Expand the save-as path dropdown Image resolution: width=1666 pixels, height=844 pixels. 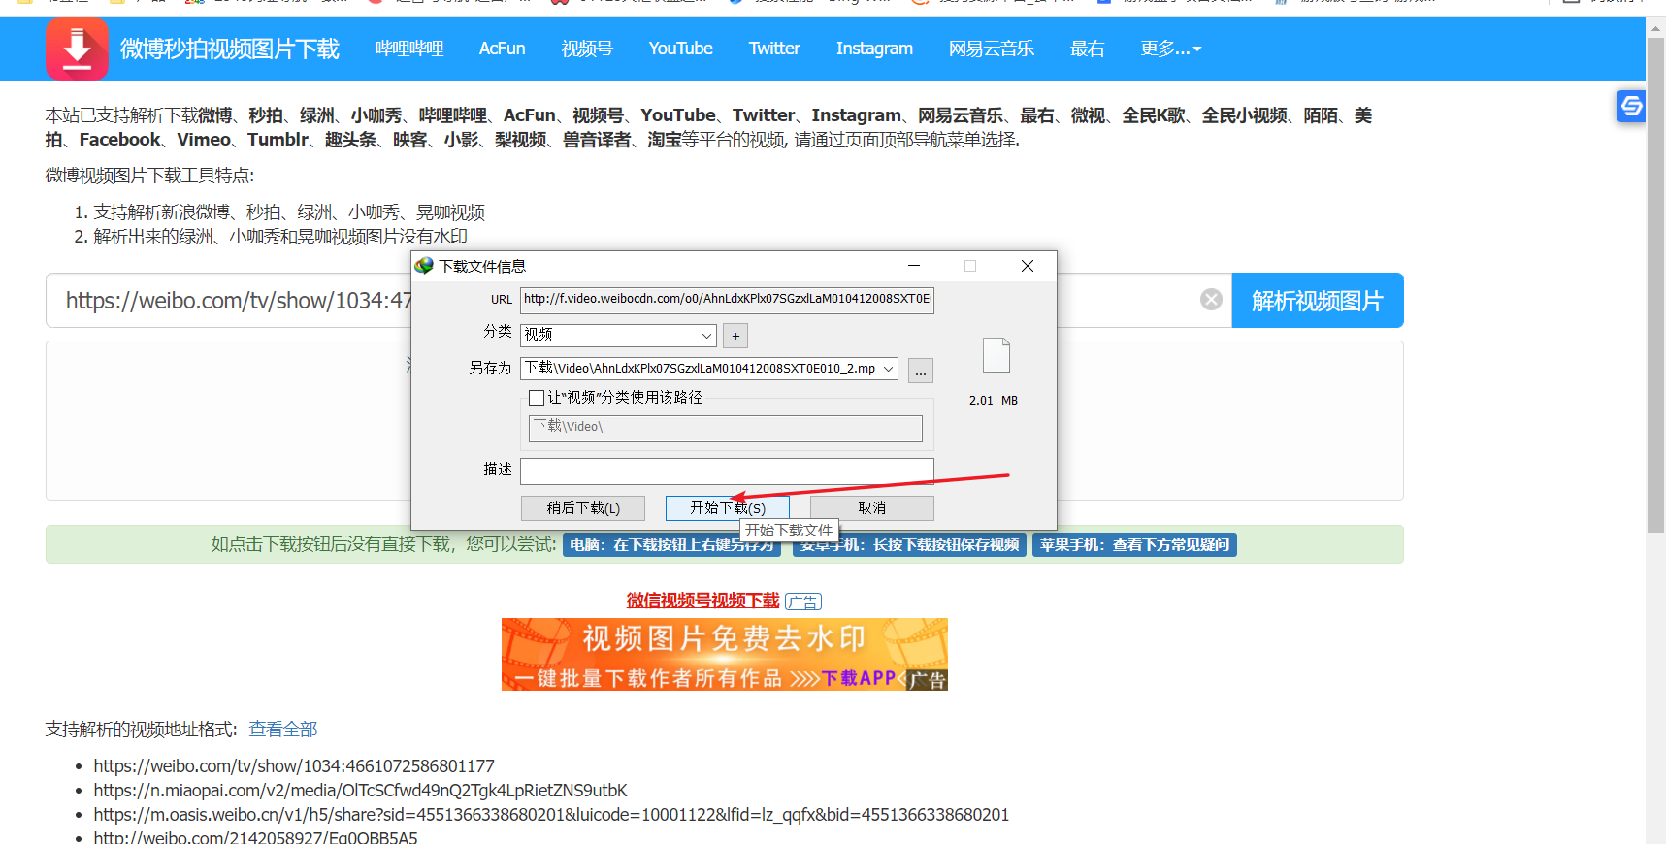coord(888,369)
